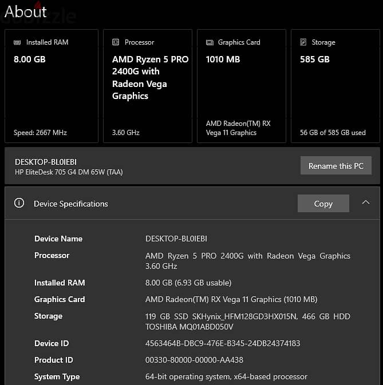Open the Installed RAM 8.00 GB card
Screen dimensions: 383x385
pos(52,86)
